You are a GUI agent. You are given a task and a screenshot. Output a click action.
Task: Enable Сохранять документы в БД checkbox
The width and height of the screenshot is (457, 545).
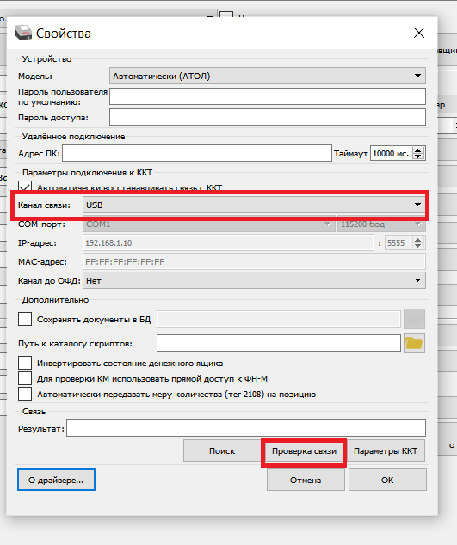(25, 319)
